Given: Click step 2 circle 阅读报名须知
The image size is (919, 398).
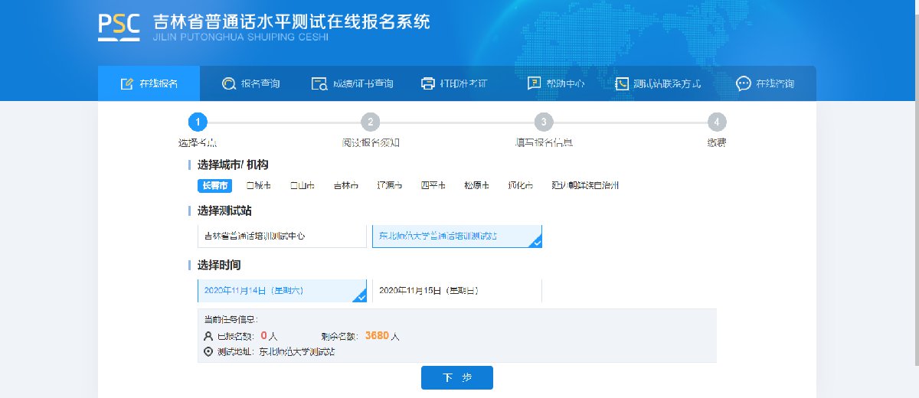Looking at the screenshot, I should click(371, 122).
